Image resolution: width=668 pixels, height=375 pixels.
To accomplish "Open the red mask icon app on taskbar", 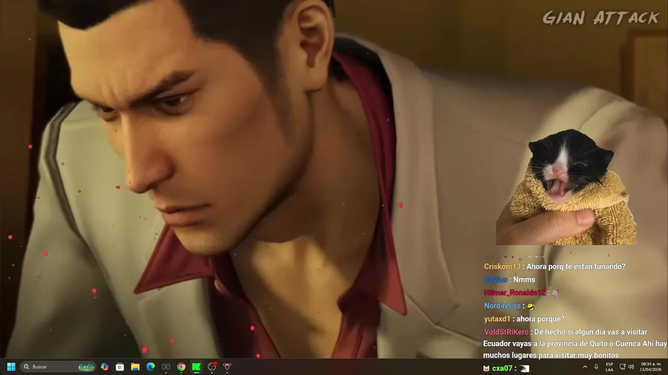I will [x=227, y=367].
